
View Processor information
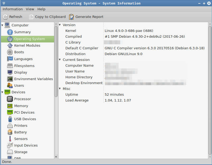[x=22, y=99]
